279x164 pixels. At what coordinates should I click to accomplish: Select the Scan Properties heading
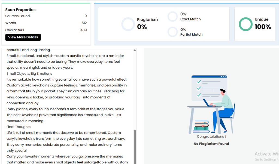pyautogui.click(x=20, y=10)
